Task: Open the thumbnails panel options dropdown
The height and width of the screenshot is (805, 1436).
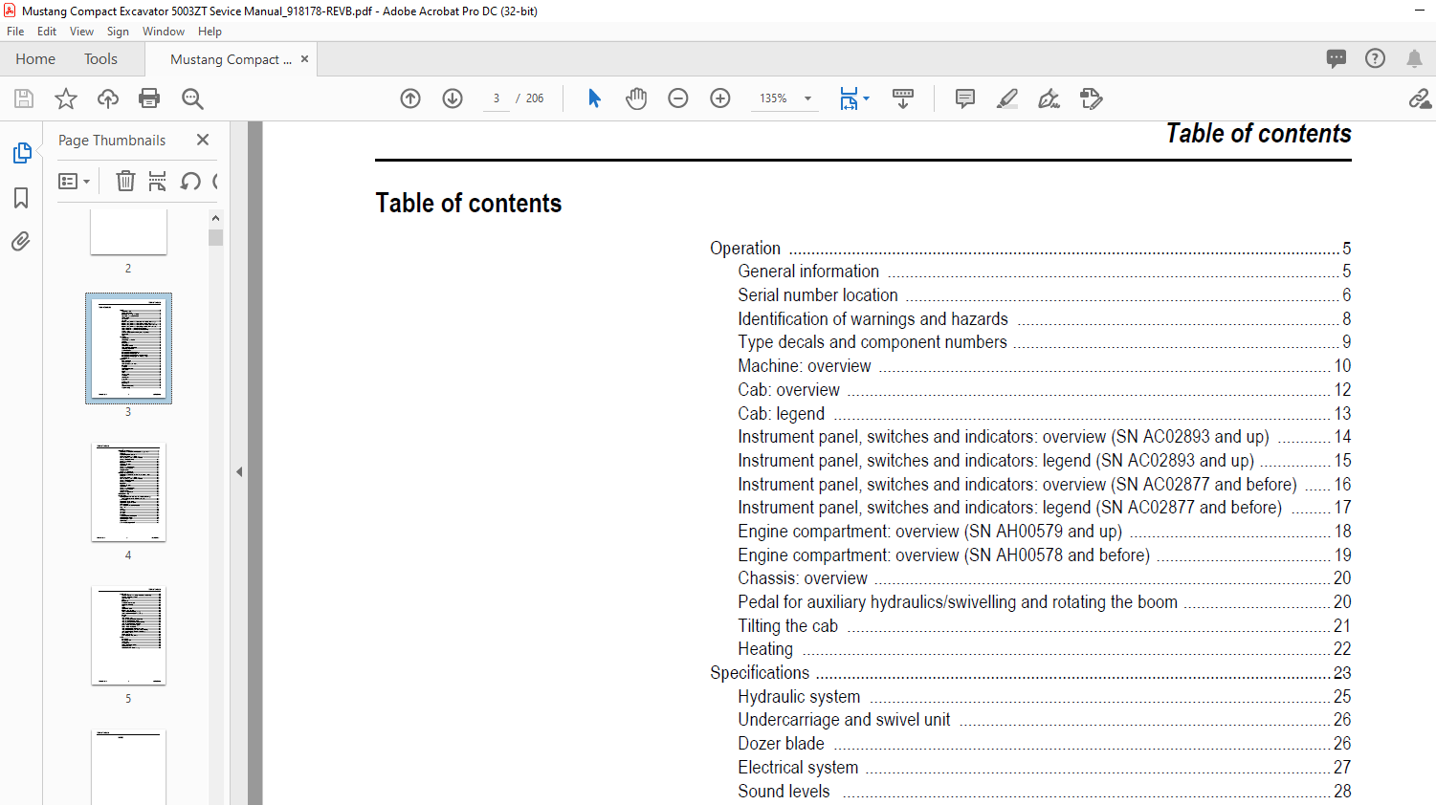Action: point(74,181)
